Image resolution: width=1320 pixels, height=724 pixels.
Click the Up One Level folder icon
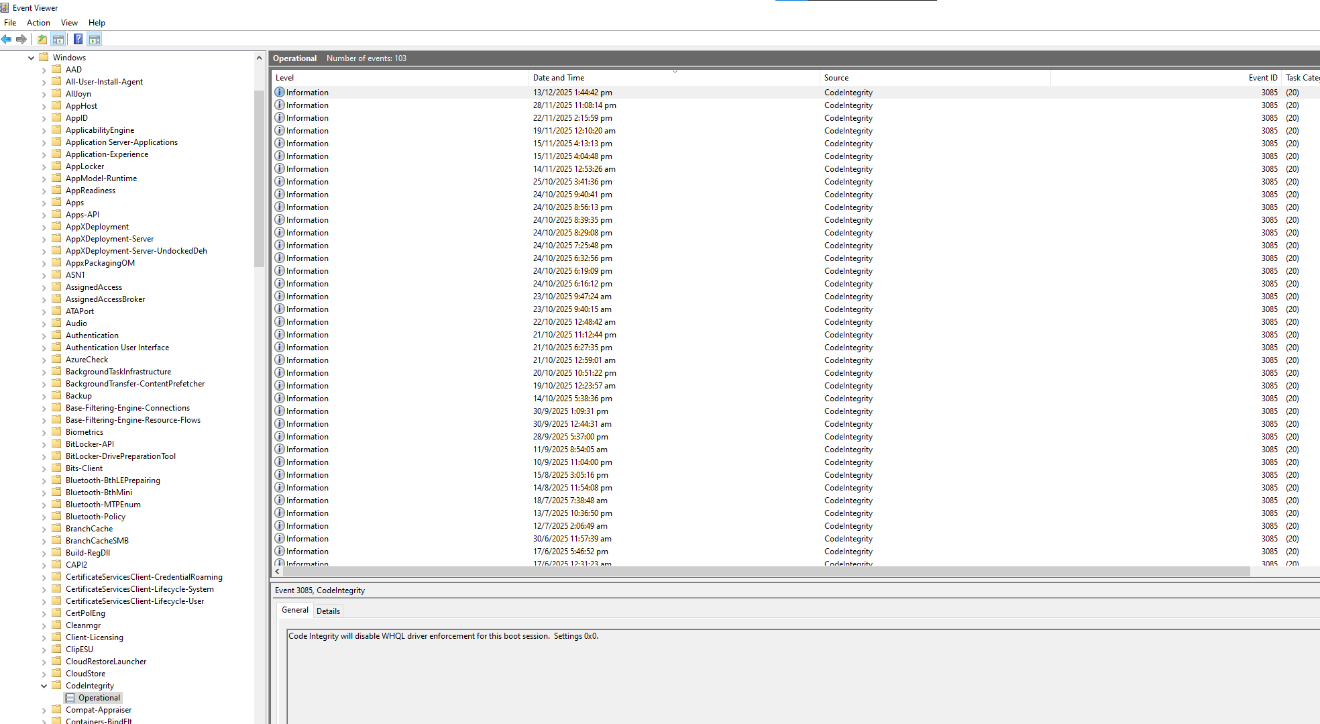[42, 39]
